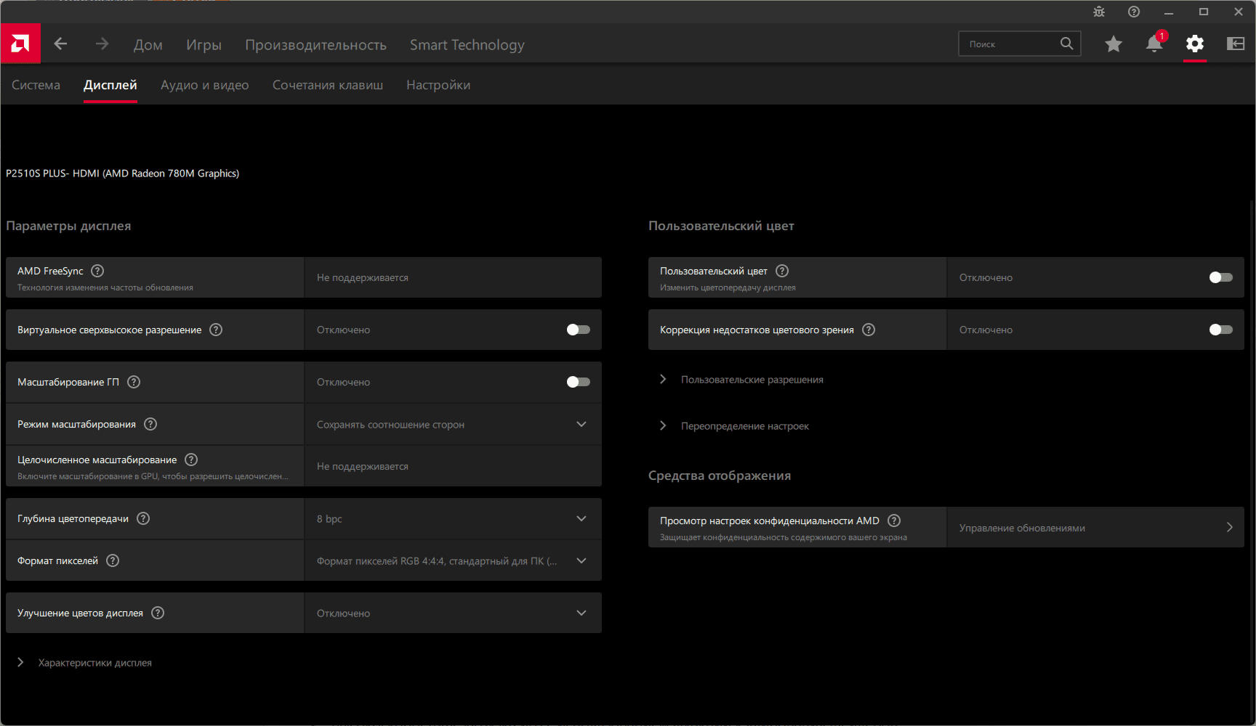The image size is (1256, 726).
Task: Click the Поиск search field
Action: coord(1010,44)
